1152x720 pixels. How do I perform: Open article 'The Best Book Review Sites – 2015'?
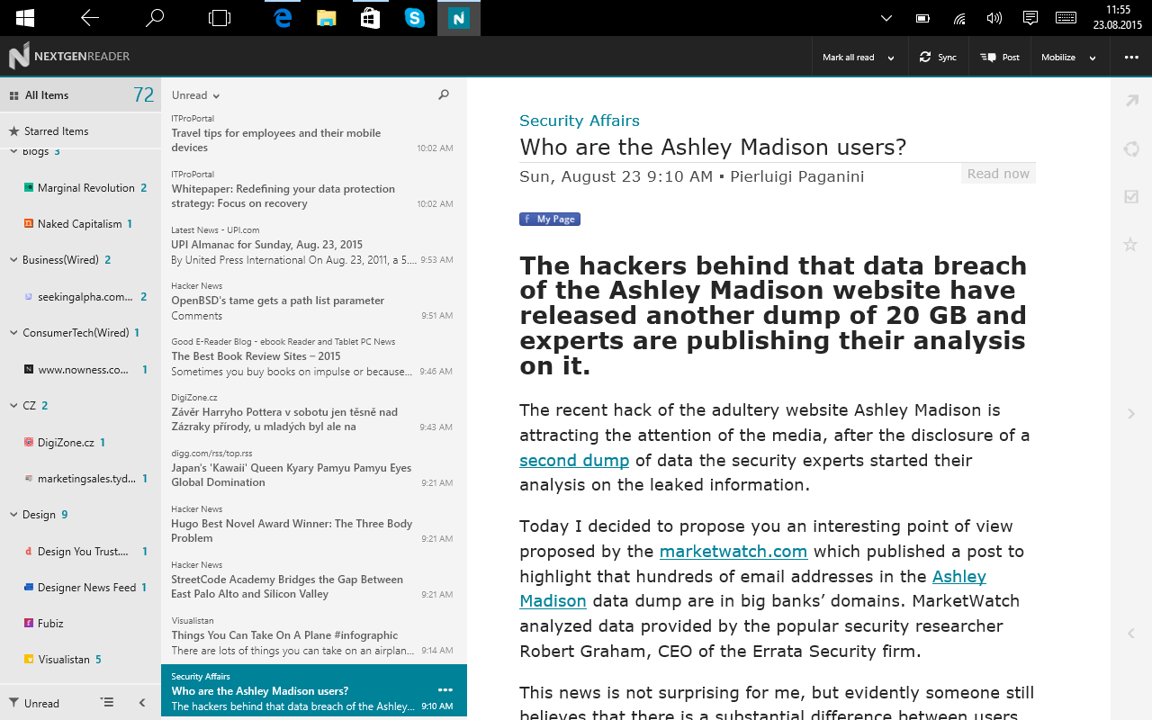click(314, 356)
